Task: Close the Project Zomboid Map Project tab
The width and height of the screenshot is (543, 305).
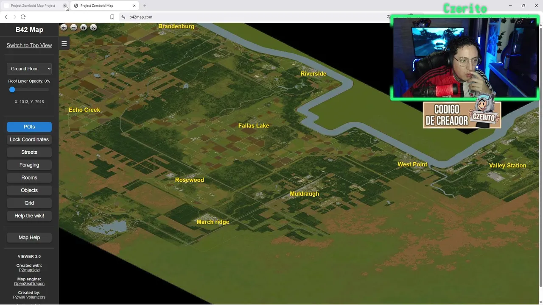Action: click(64, 6)
